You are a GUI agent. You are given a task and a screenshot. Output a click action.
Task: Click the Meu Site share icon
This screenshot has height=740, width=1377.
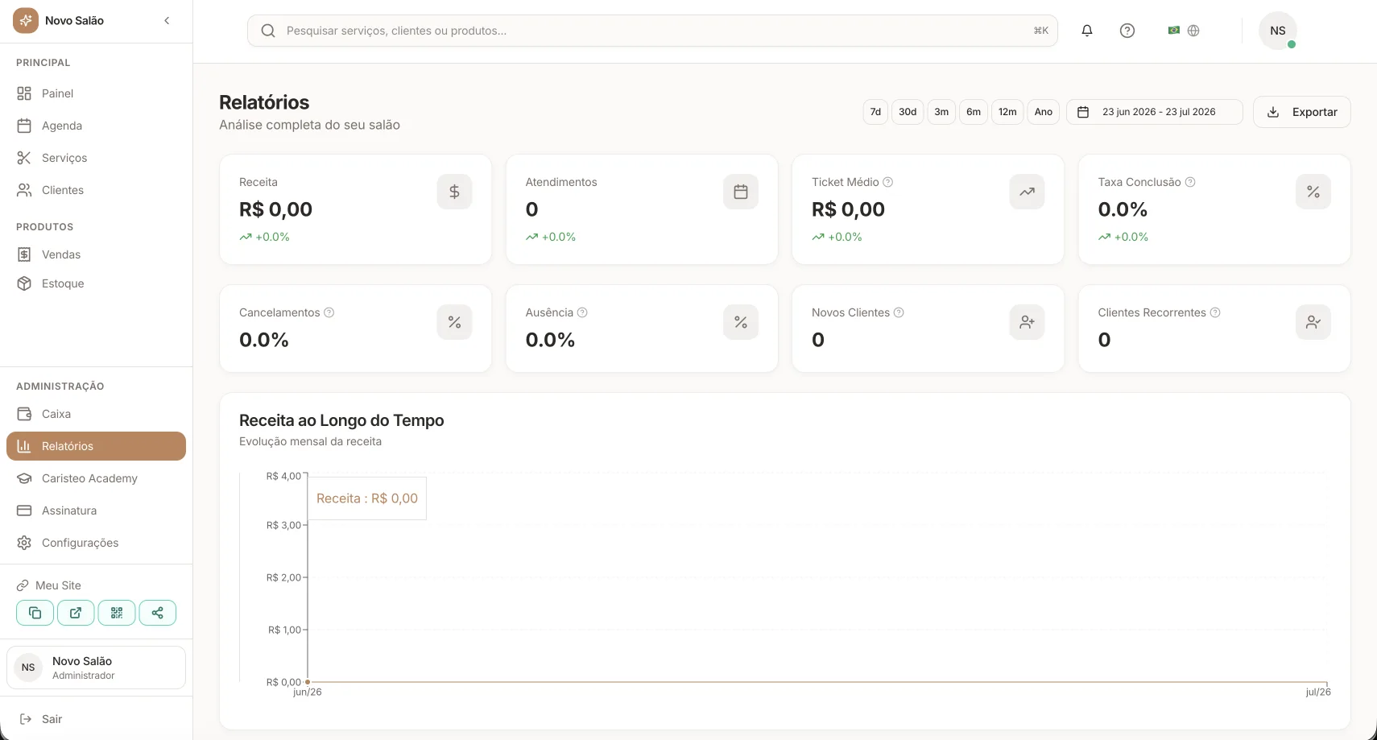point(158,613)
